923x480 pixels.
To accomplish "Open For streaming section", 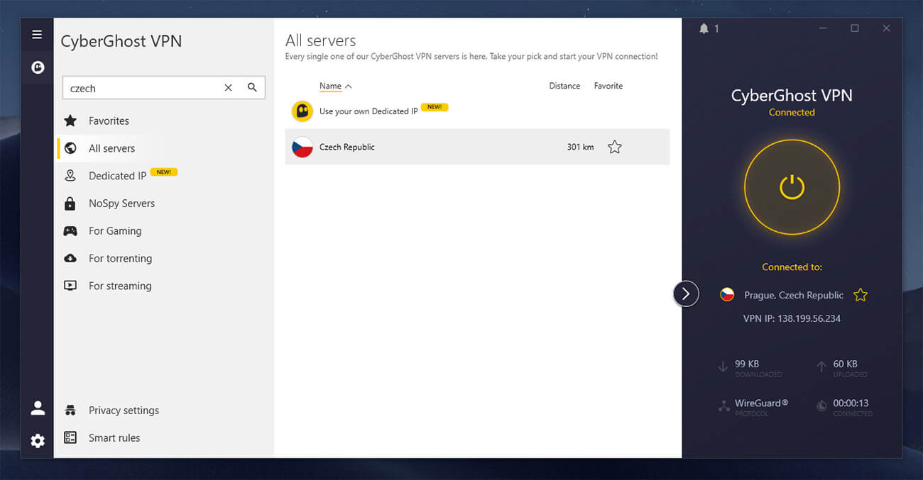I will click(x=120, y=286).
